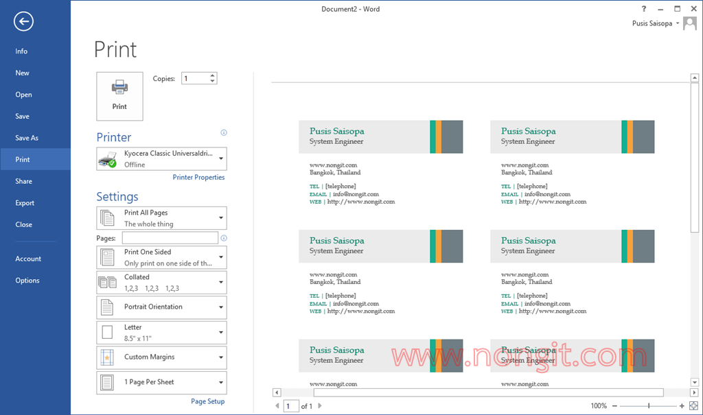Click the Pages range input field
This screenshot has height=415, width=703.
tap(170, 238)
